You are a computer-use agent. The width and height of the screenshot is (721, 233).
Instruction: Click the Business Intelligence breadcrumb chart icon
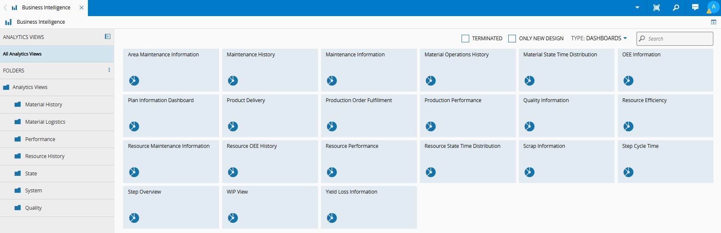[8, 22]
